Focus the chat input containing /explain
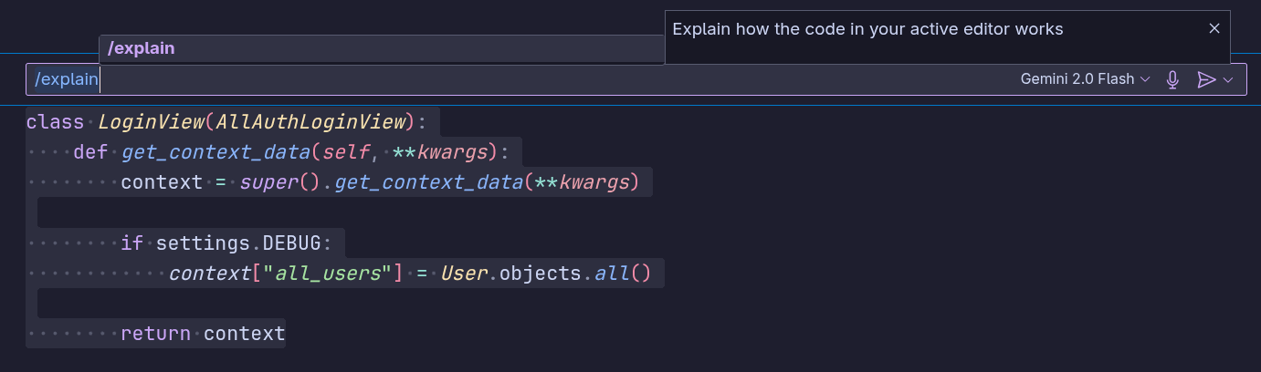This screenshot has height=372, width=1261. click(520, 79)
